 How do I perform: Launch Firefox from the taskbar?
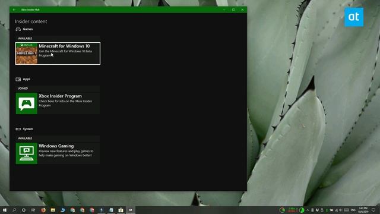pos(43,210)
